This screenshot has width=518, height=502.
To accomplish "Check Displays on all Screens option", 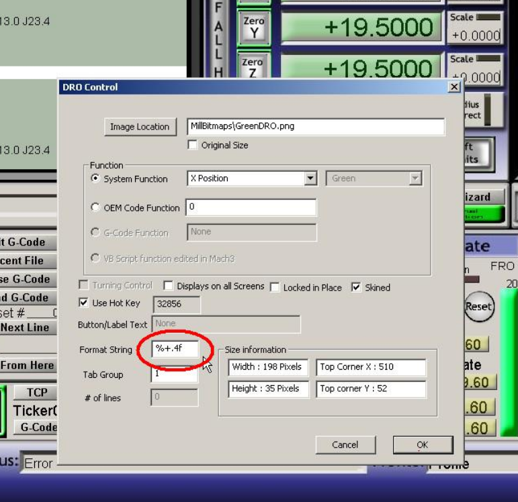I will (169, 287).
